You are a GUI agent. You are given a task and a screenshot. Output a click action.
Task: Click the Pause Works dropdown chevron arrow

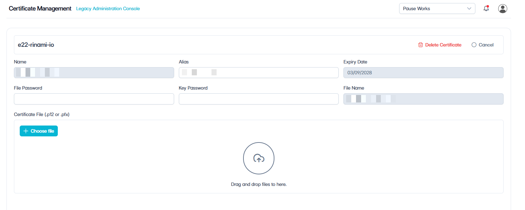(469, 8)
